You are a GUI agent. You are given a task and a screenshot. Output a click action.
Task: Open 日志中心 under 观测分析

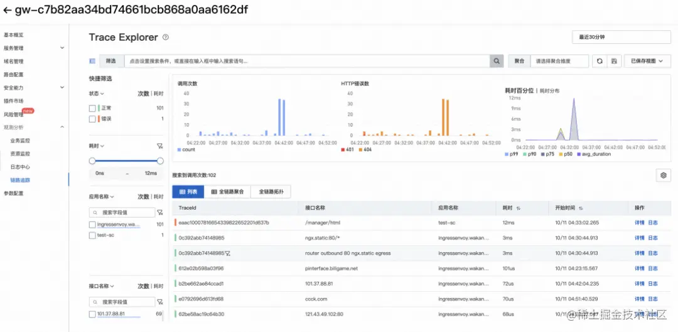coord(20,167)
